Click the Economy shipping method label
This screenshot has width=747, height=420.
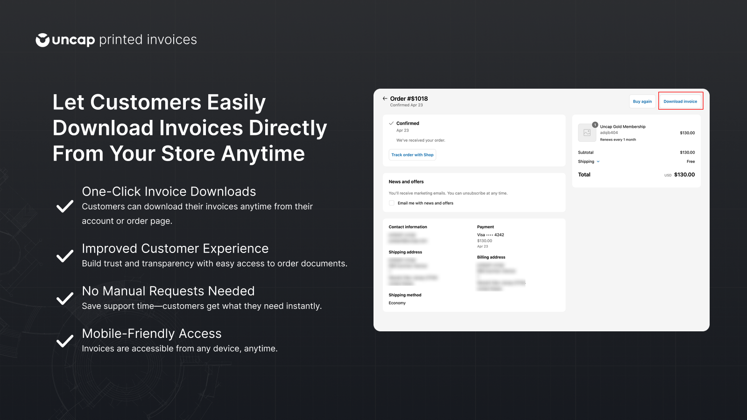[x=397, y=302]
